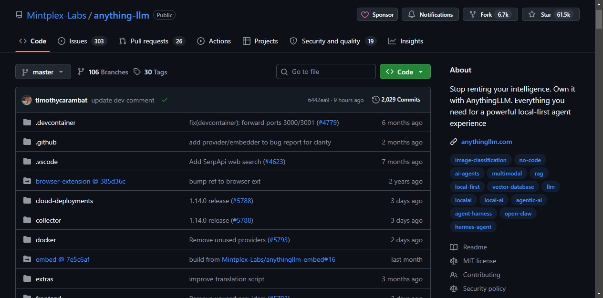Open the master branch dropdown
The width and height of the screenshot is (603, 298).
click(43, 72)
